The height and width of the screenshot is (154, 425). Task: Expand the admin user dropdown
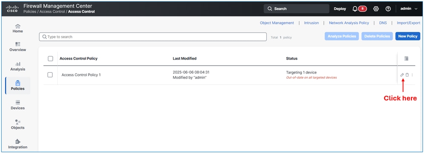tap(409, 9)
